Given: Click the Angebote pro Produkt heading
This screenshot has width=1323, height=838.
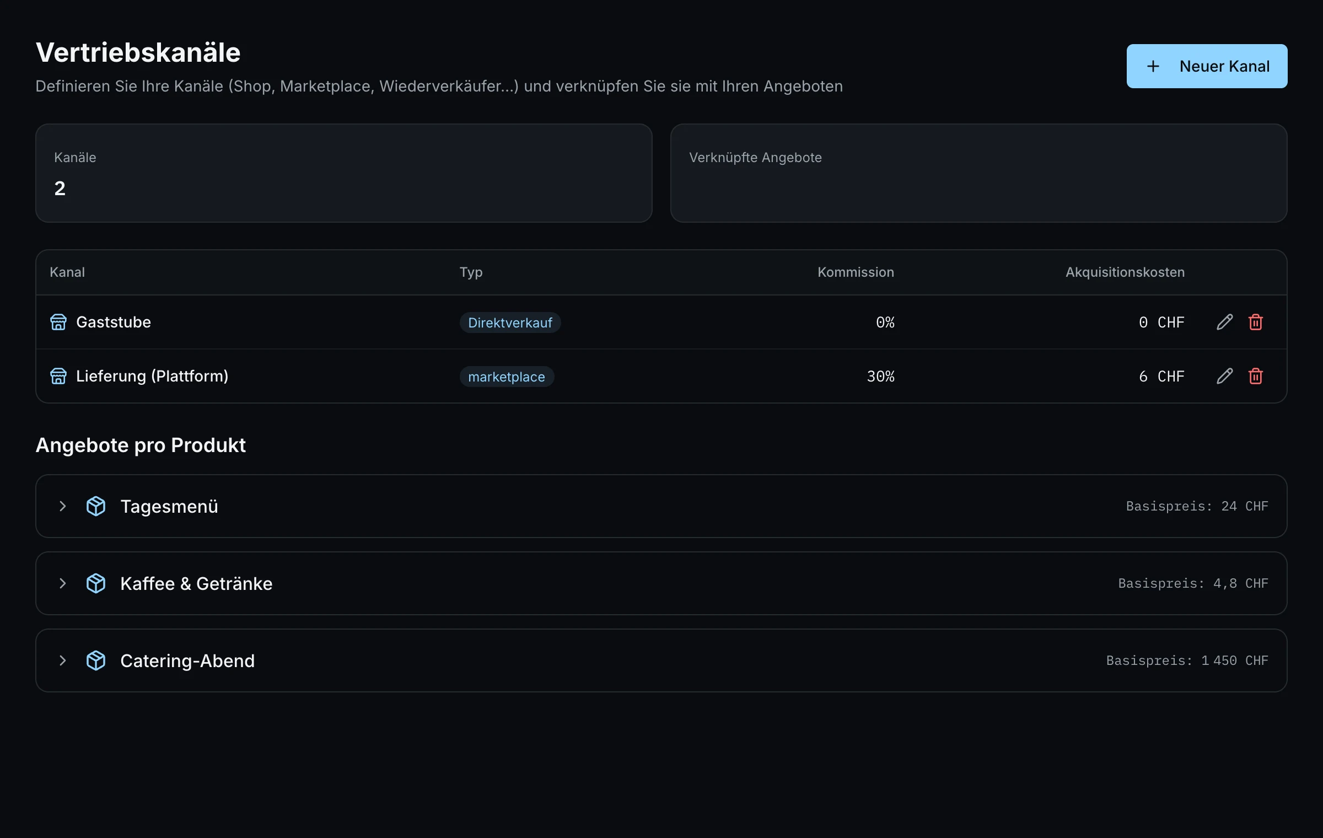Looking at the screenshot, I should tap(141, 445).
